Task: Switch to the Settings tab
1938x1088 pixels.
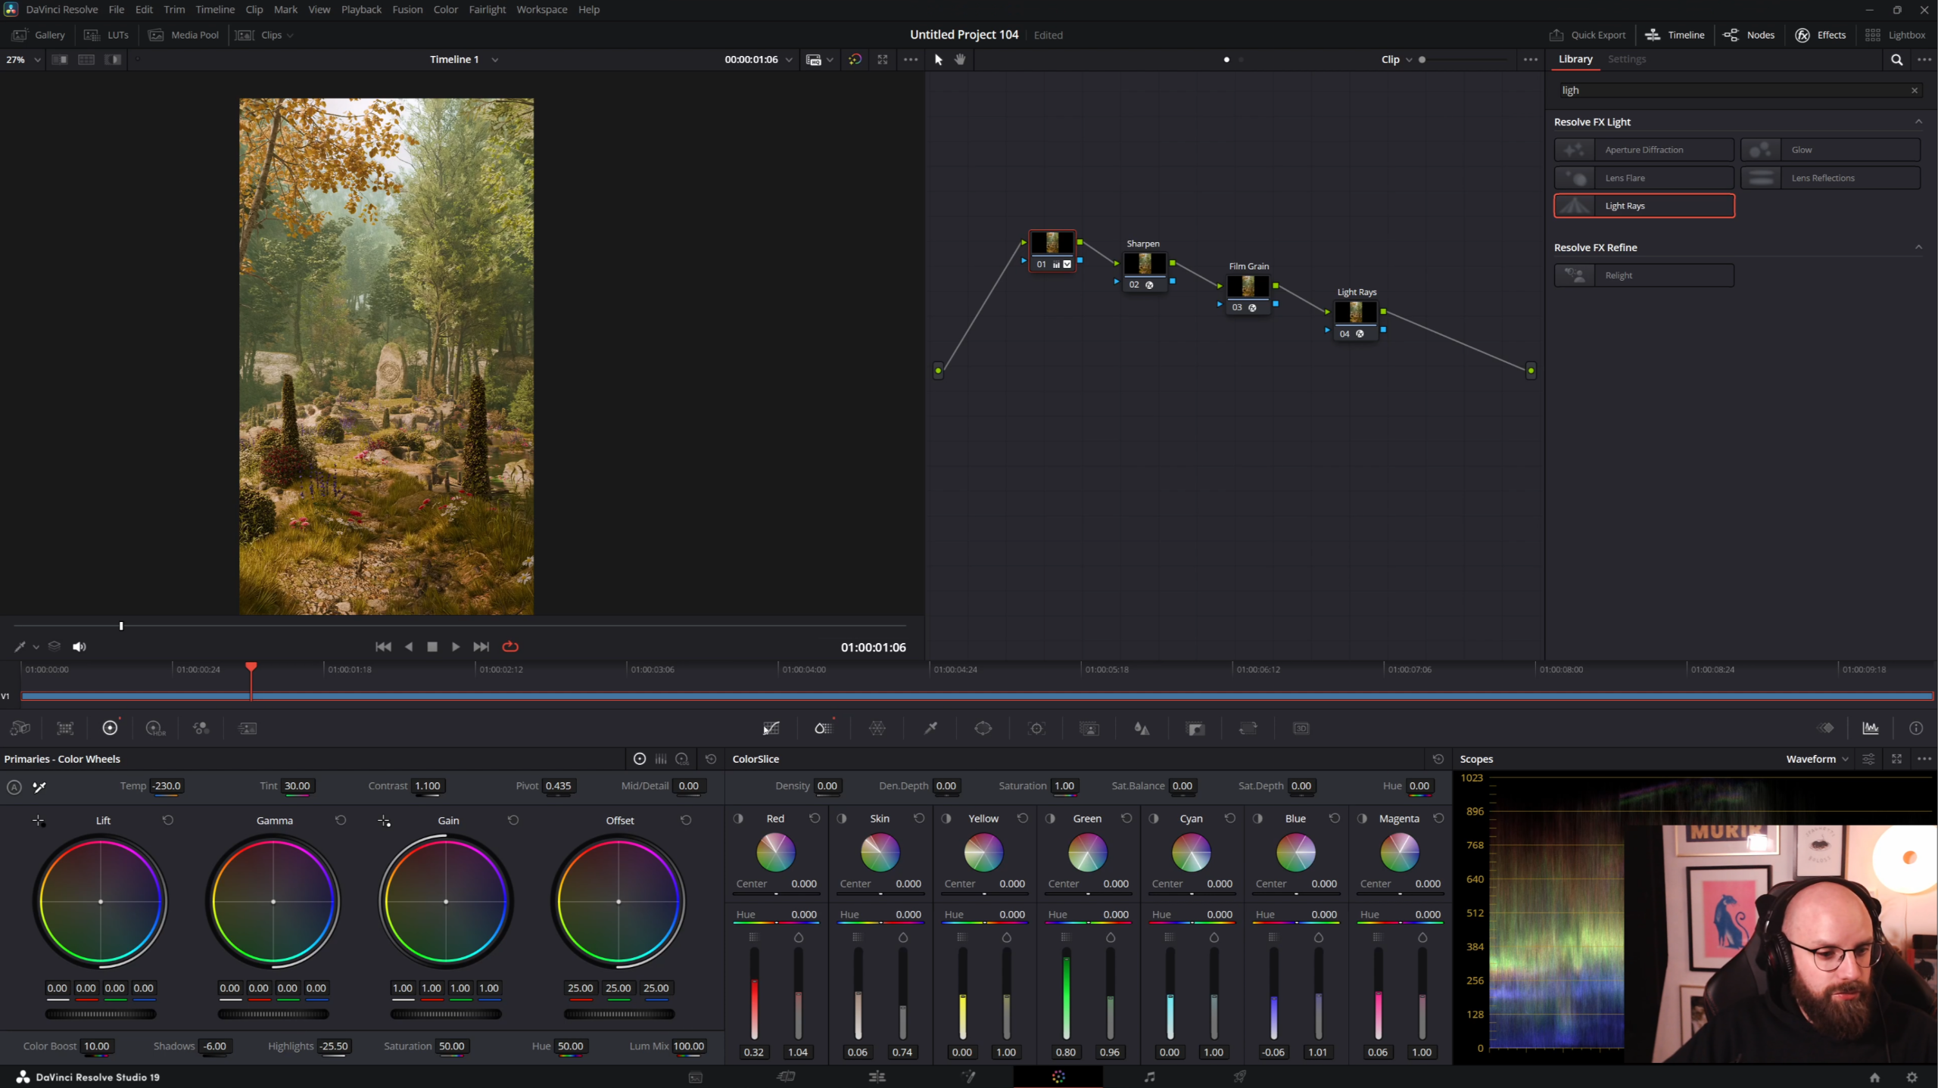Action: tap(1626, 59)
